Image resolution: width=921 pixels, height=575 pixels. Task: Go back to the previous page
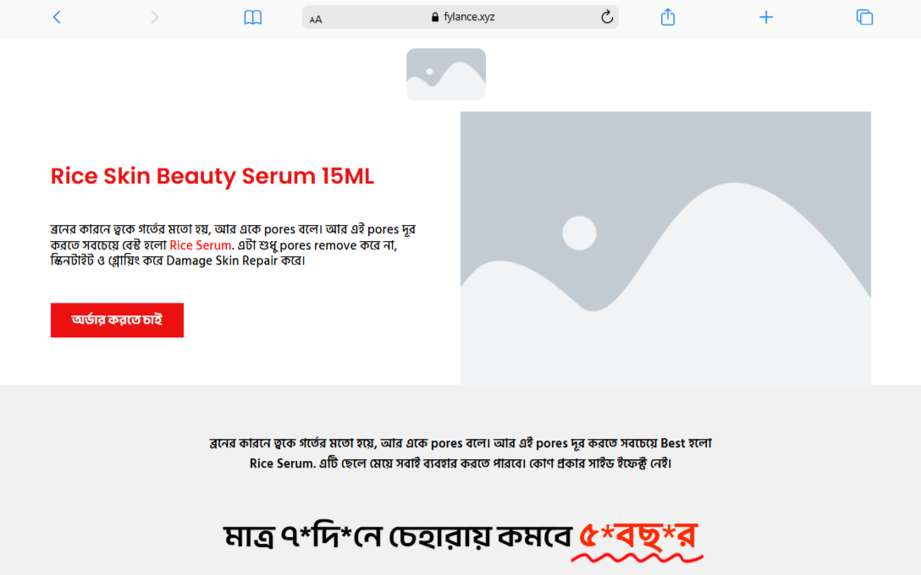click(x=57, y=17)
